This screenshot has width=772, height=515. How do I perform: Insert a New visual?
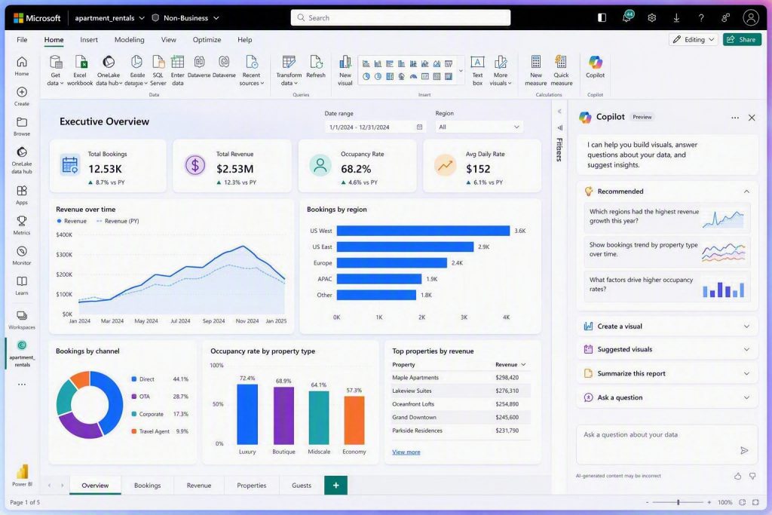(345, 70)
